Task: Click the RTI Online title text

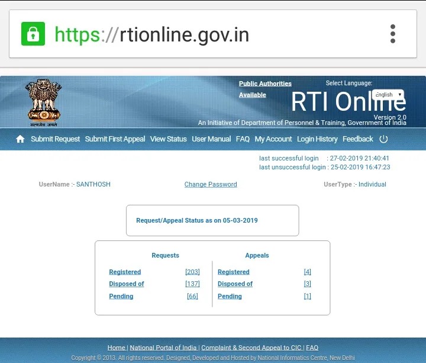Action: coord(348,102)
